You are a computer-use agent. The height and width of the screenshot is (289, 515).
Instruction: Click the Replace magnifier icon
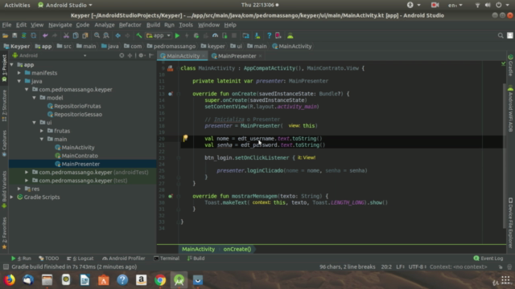106,35
